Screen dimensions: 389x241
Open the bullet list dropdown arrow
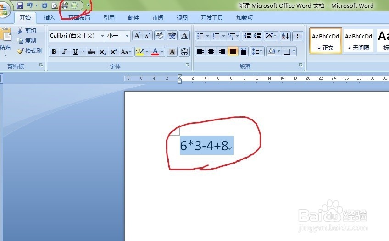pos(207,36)
